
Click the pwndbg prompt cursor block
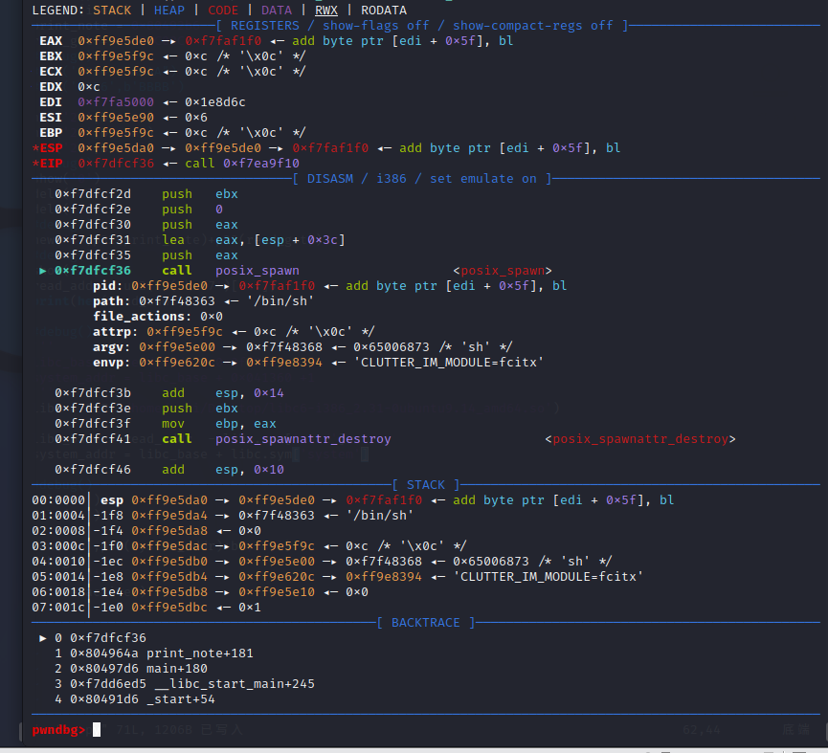pyautogui.click(x=97, y=730)
